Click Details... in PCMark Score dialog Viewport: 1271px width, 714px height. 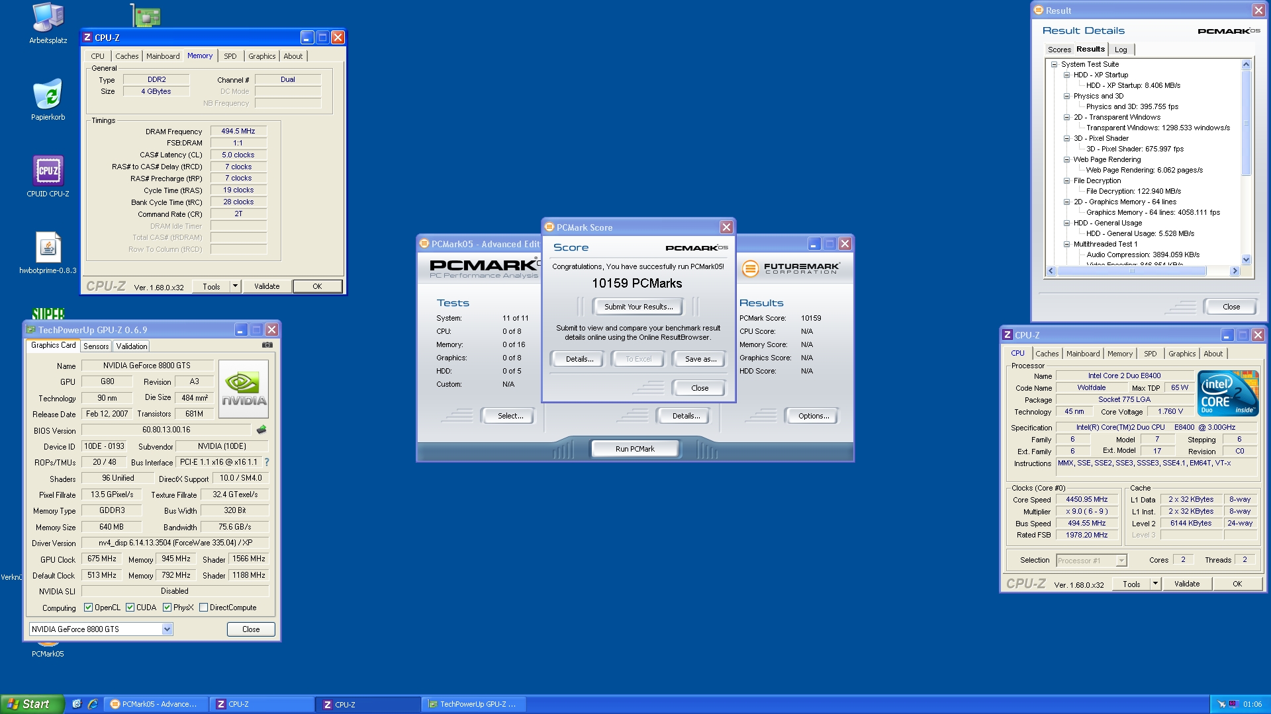tap(579, 359)
